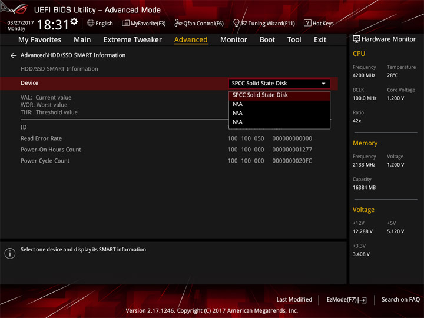Viewport: 424px width, 318px height.
Task: Click Search on FAQ
Action: pos(401,300)
